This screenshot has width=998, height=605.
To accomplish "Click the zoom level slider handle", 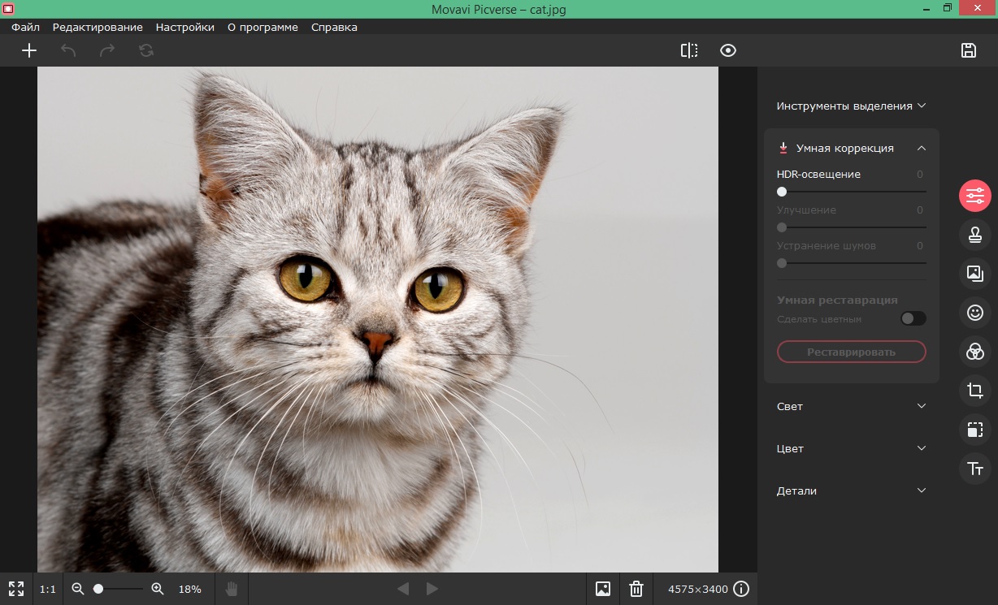I will pos(98,589).
